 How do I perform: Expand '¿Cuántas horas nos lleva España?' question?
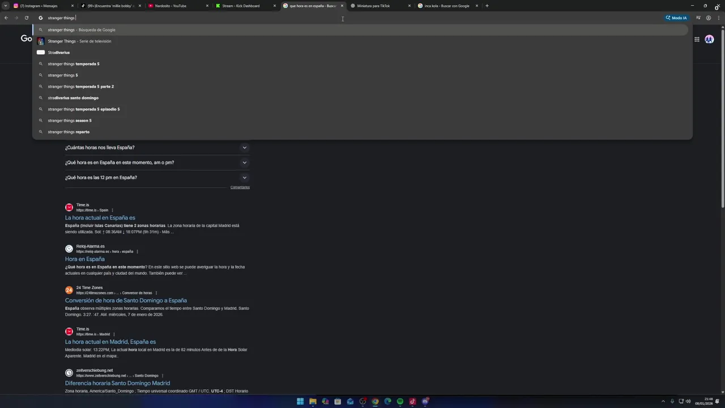pos(157,147)
